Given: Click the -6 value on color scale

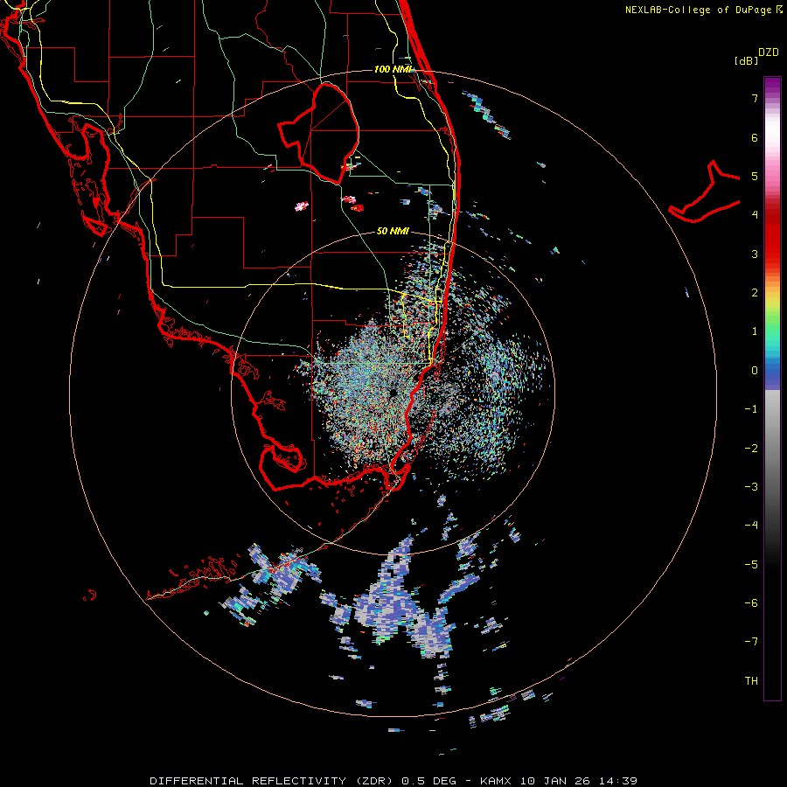Looking at the screenshot, I should tap(751, 603).
